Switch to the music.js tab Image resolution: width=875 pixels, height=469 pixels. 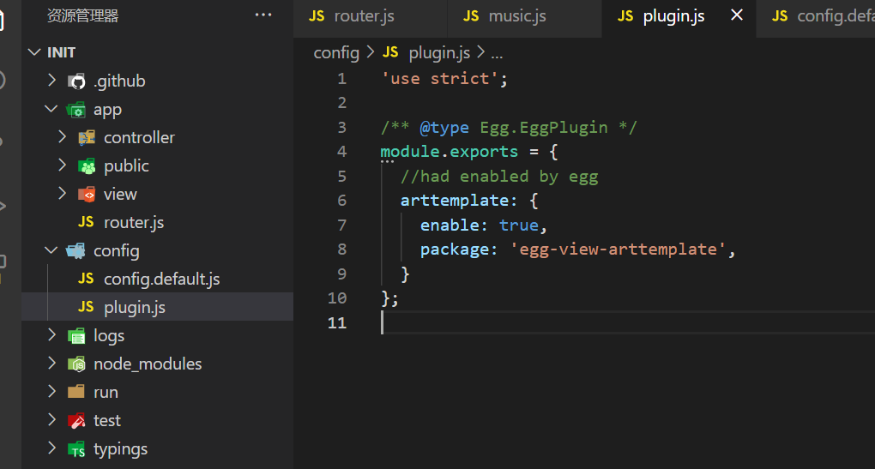[524, 18]
